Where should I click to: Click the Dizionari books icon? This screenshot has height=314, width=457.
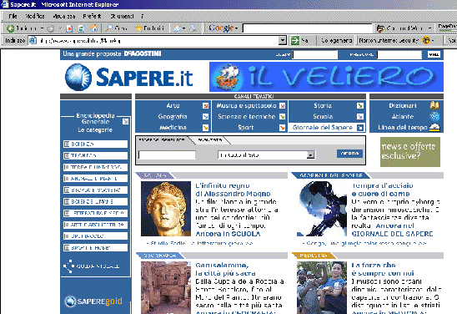pyautogui.click(x=434, y=105)
